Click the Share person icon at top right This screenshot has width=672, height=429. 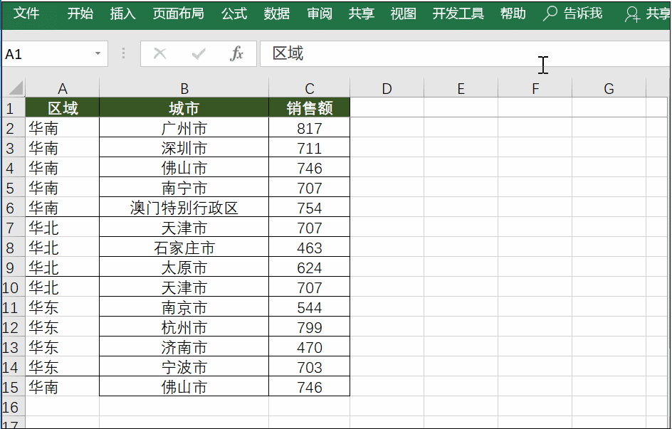coord(632,14)
